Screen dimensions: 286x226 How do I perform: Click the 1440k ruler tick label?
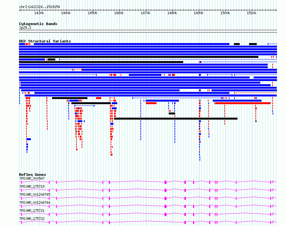point(66,13)
